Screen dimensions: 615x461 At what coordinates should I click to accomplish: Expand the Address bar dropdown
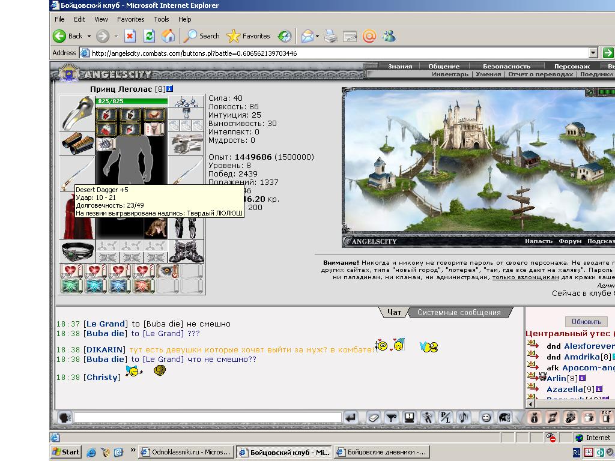[593, 53]
